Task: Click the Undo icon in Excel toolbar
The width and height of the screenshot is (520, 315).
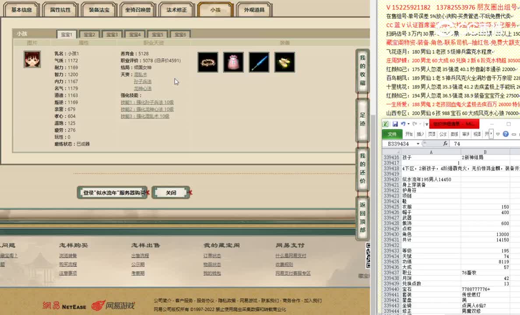Action: click(403, 124)
